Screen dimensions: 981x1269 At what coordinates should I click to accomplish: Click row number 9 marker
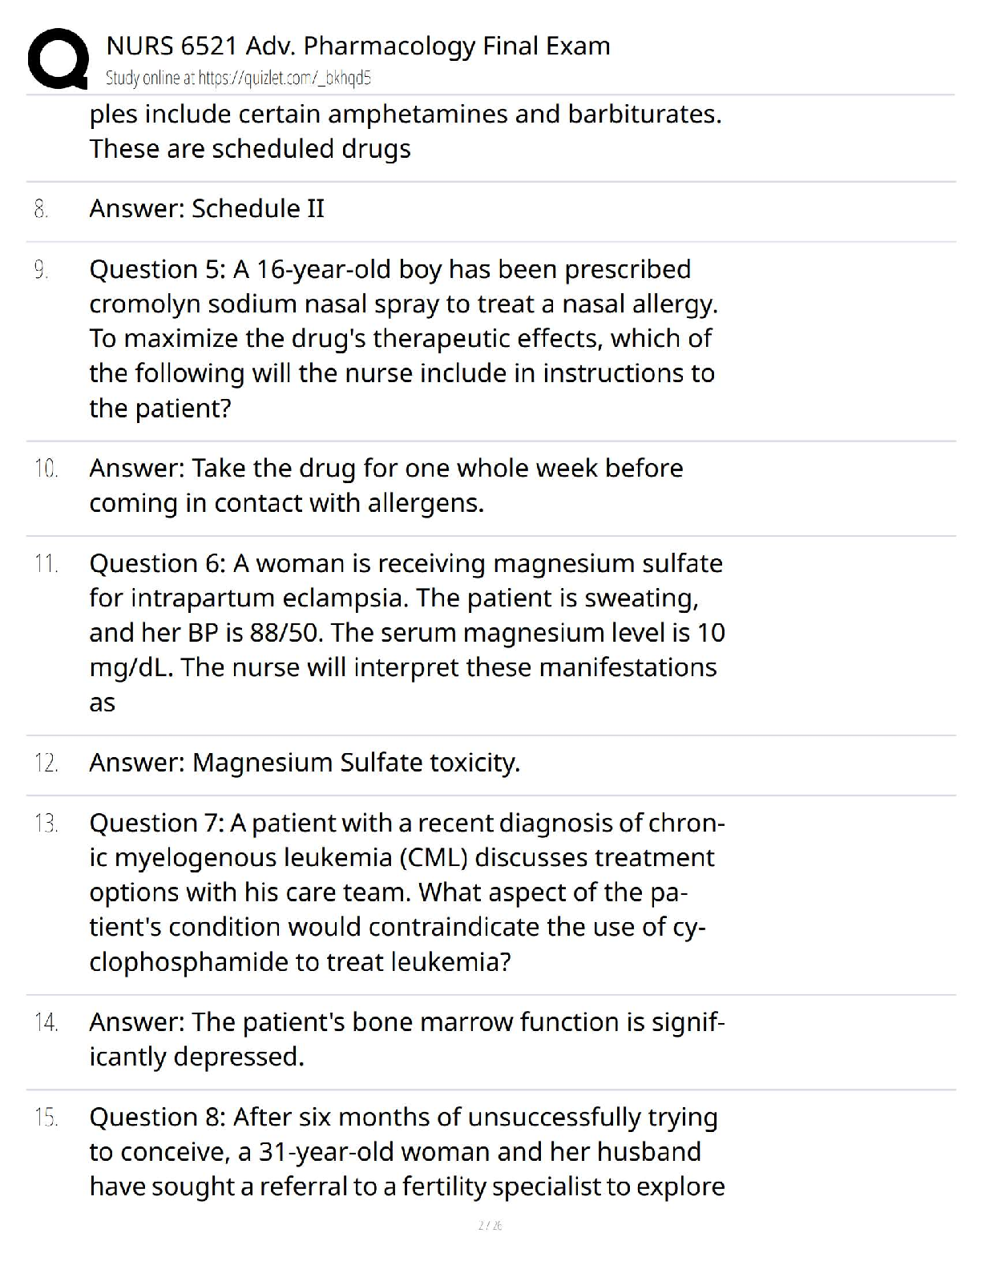click(x=42, y=270)
